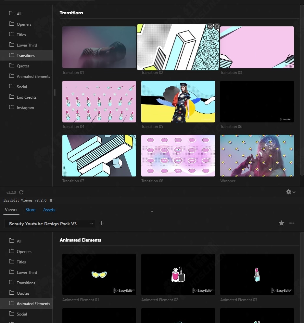Open Quotes folder in lower panel
304x323 pixels.
click(26, 293)
